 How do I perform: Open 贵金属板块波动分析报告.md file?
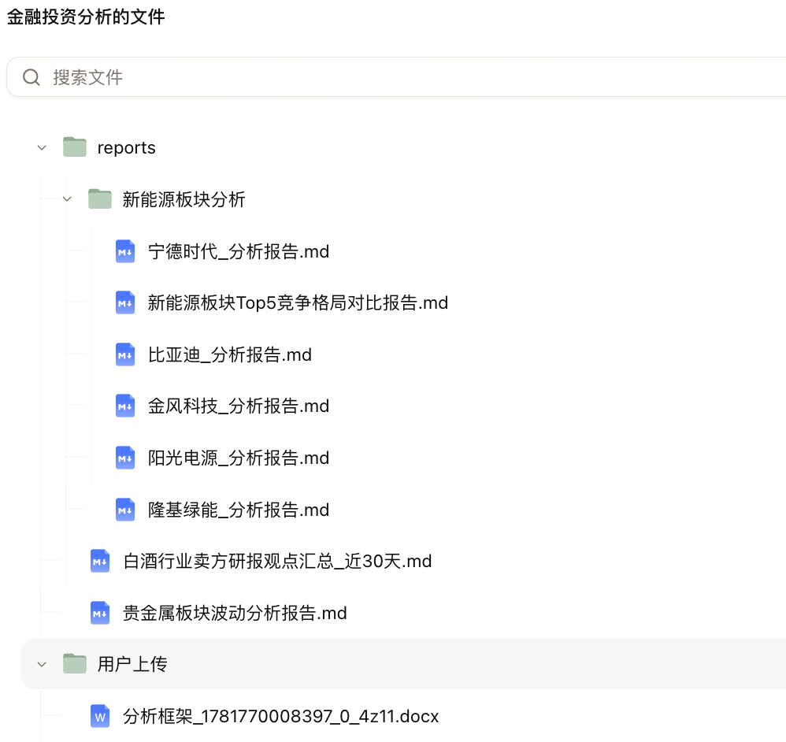click(235, 613)
